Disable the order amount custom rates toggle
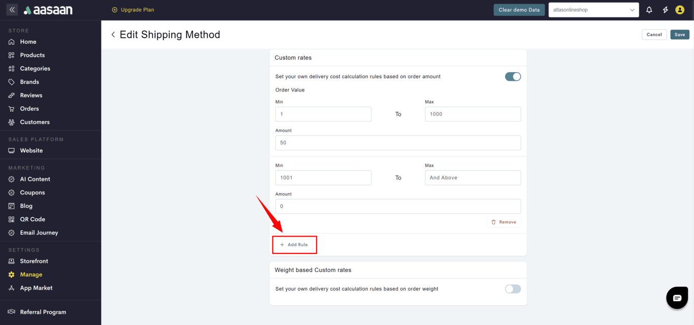This screenshot has height=325, width=694. [513, 77]
